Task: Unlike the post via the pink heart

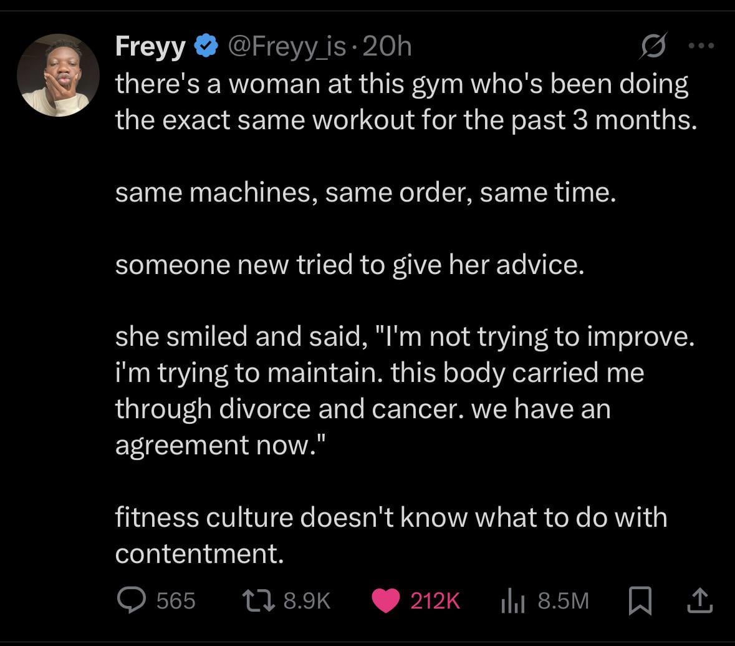Action: click(x=386, y=600)
